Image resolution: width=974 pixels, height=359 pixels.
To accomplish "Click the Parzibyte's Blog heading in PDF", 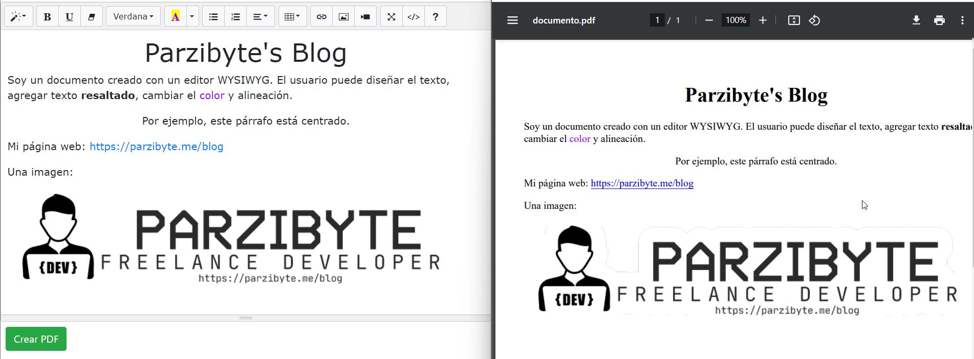I will 756,95.
